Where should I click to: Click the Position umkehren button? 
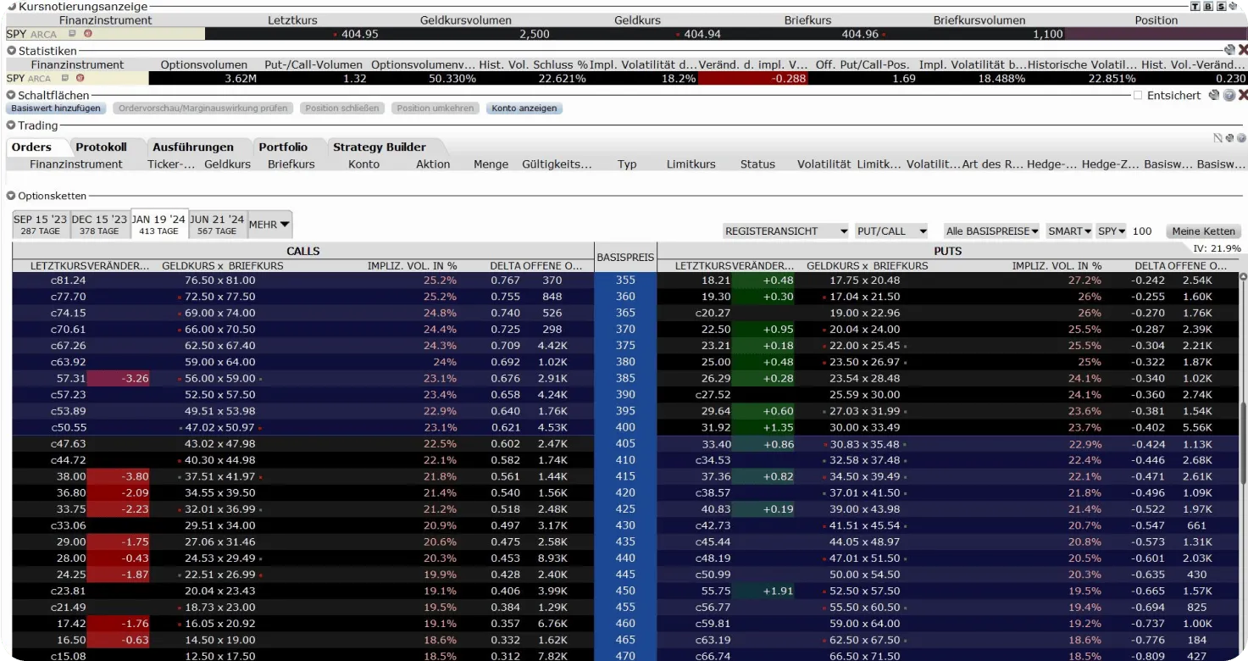coord(435,108)
